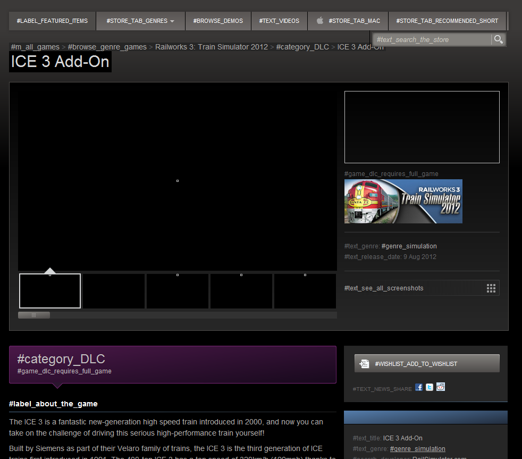Click ICE 3 Add-On beside #text_title
Viewport: 522px width, 459px height.
coord(402,438)
